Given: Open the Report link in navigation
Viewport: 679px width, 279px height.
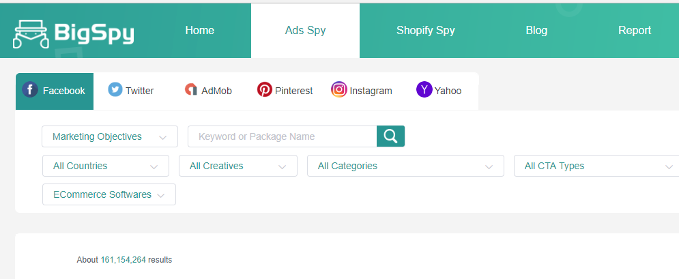Looking at the screenshot, I should [x=635, y=30].
